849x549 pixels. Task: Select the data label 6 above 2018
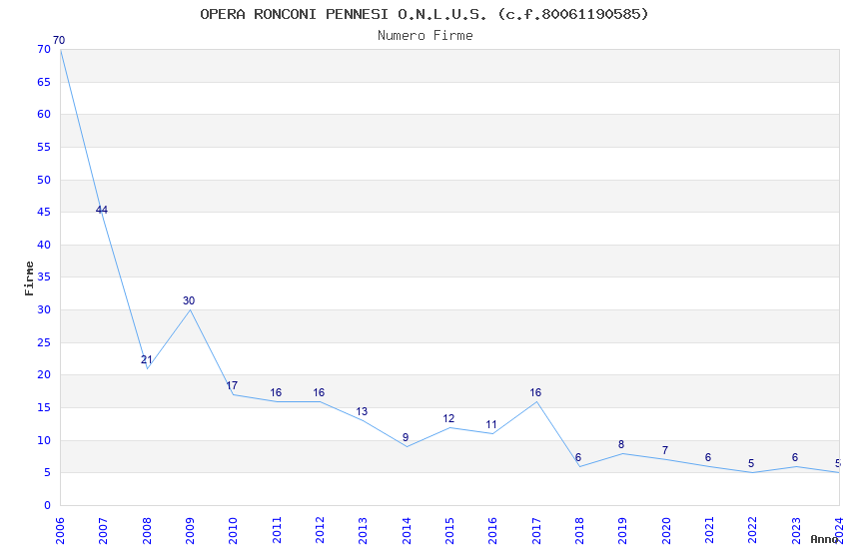point(578,457)
